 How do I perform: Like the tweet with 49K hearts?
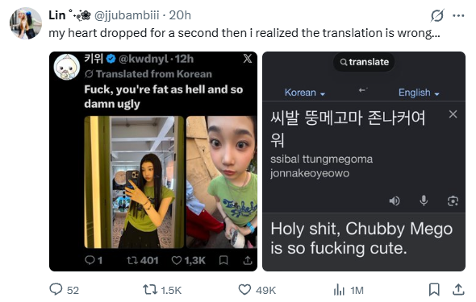tap(244, 290)
